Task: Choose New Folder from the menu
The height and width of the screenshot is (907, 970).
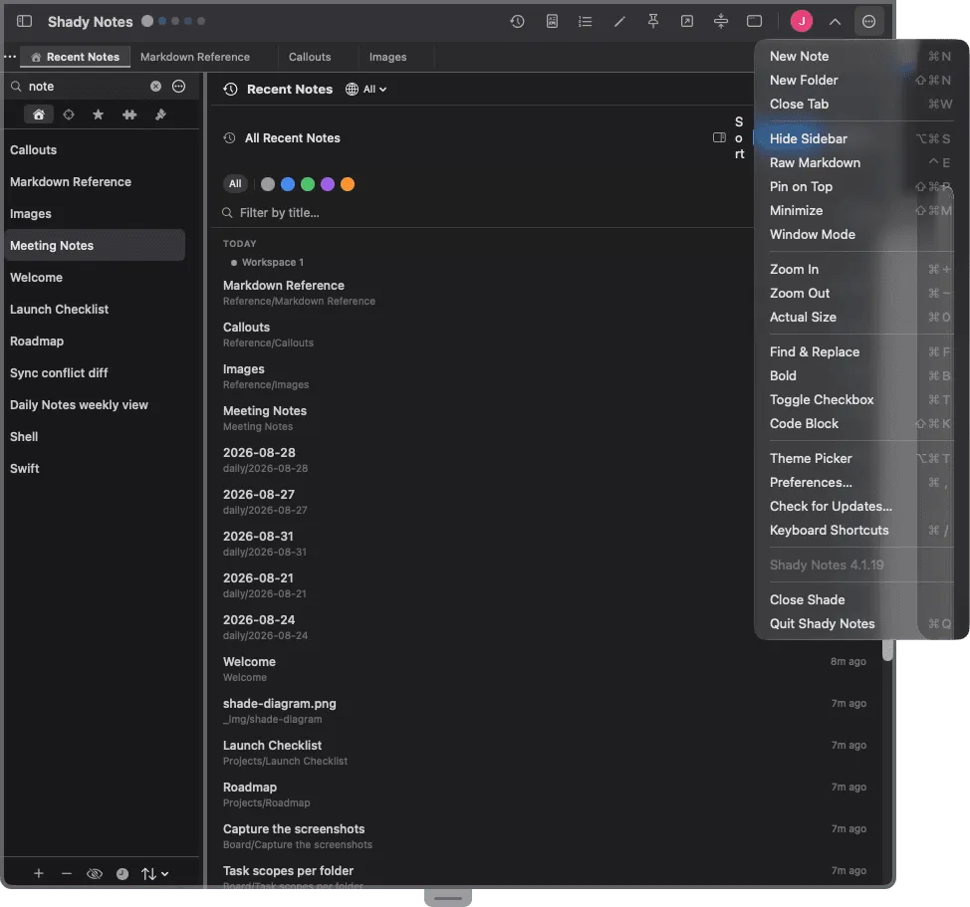Action: point(859,81)
